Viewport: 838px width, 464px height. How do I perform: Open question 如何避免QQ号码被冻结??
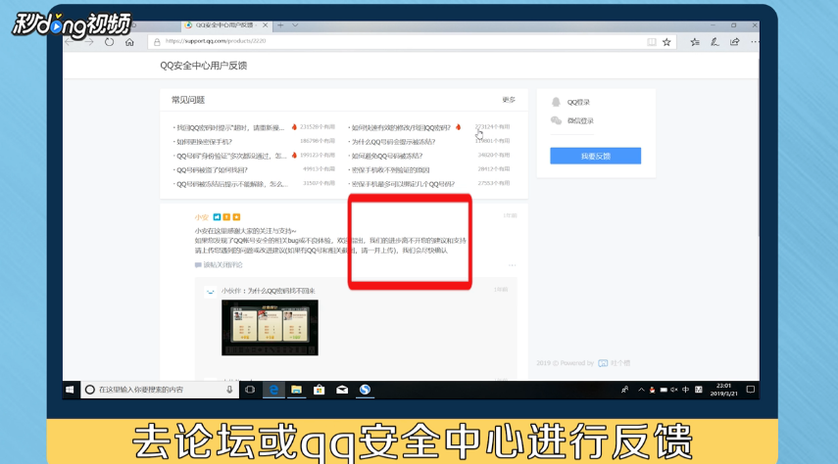[x=387, y=156]
